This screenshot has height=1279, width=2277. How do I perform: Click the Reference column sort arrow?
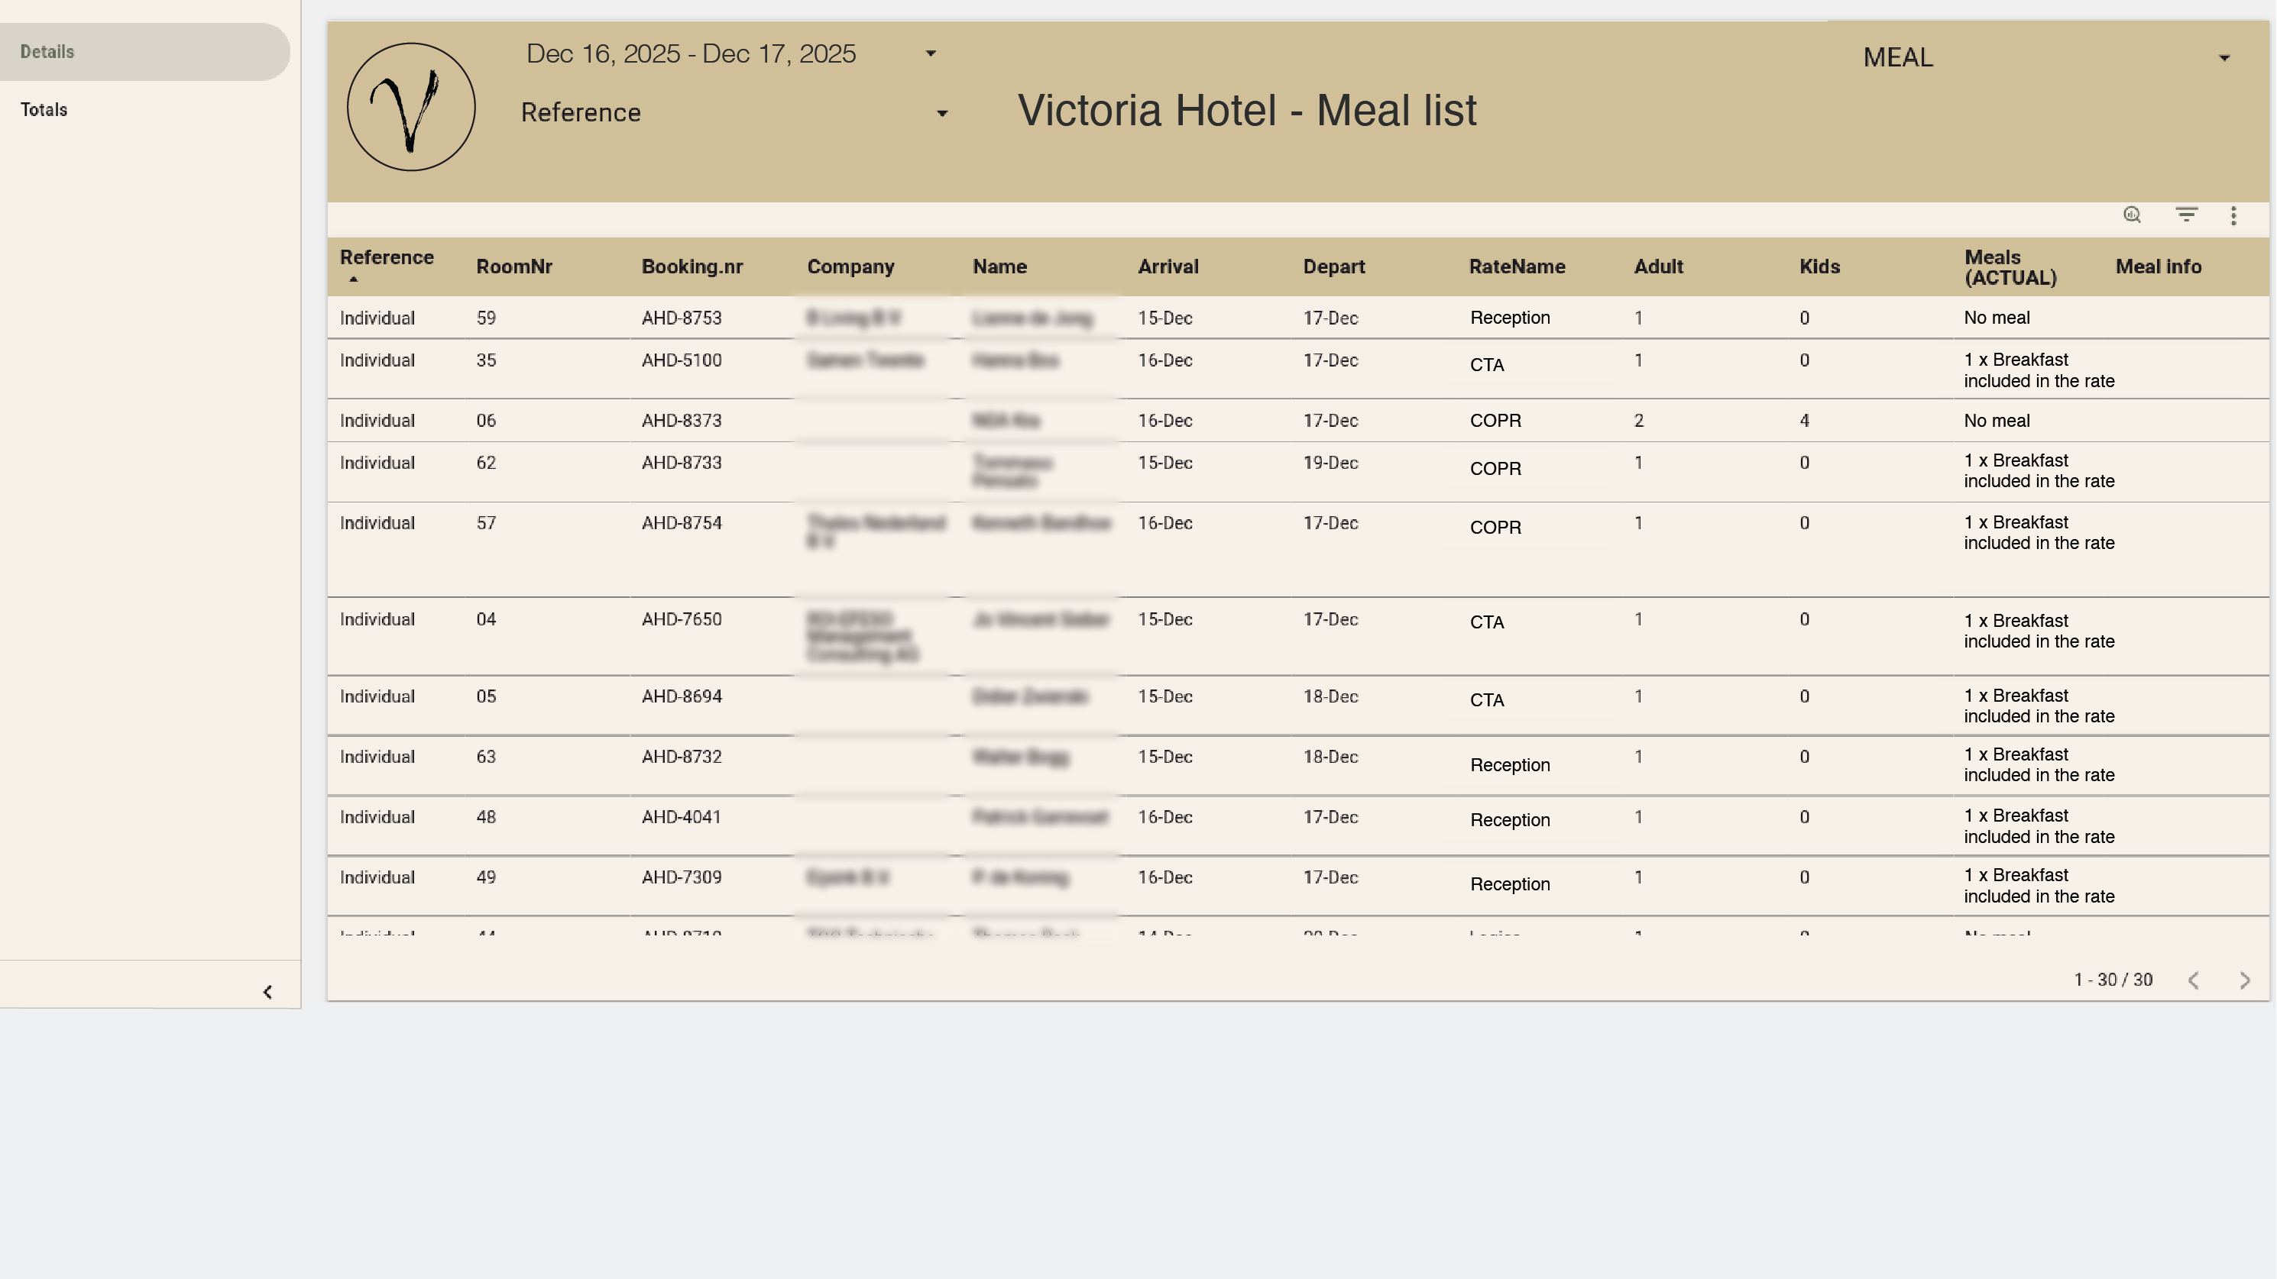[354, 279]
